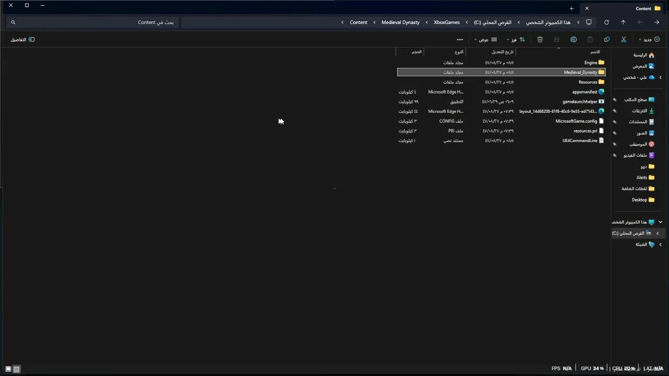Click the Music icon in sidebar
The width and height of the screenshot is (669, 376).
tap(651, 144)
